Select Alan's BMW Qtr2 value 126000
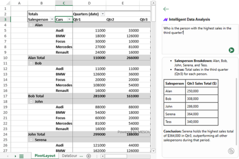The width and height of the screenshot is (239, 159). click(123, 36)
